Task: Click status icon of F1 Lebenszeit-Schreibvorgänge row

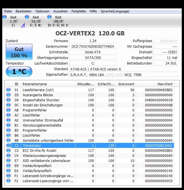Action: (8, 176)
